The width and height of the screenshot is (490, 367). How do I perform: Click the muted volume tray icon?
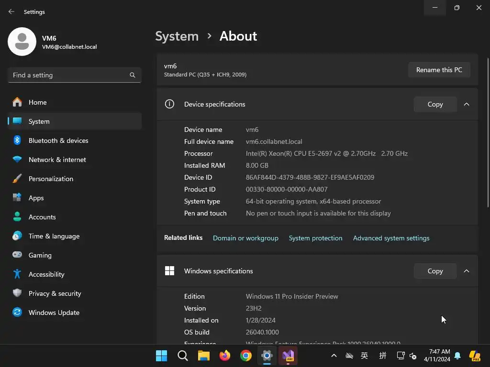pos(413,356)
